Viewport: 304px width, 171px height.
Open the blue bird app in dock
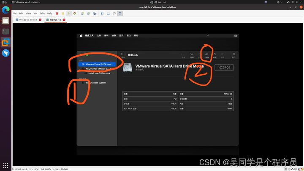(x=5, y=53)
